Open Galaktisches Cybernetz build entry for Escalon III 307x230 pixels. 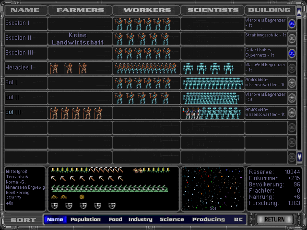pos(265,53)
